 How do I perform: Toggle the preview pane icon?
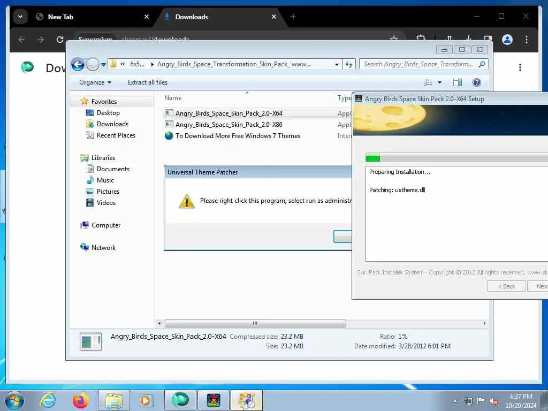tap(458, 82)
